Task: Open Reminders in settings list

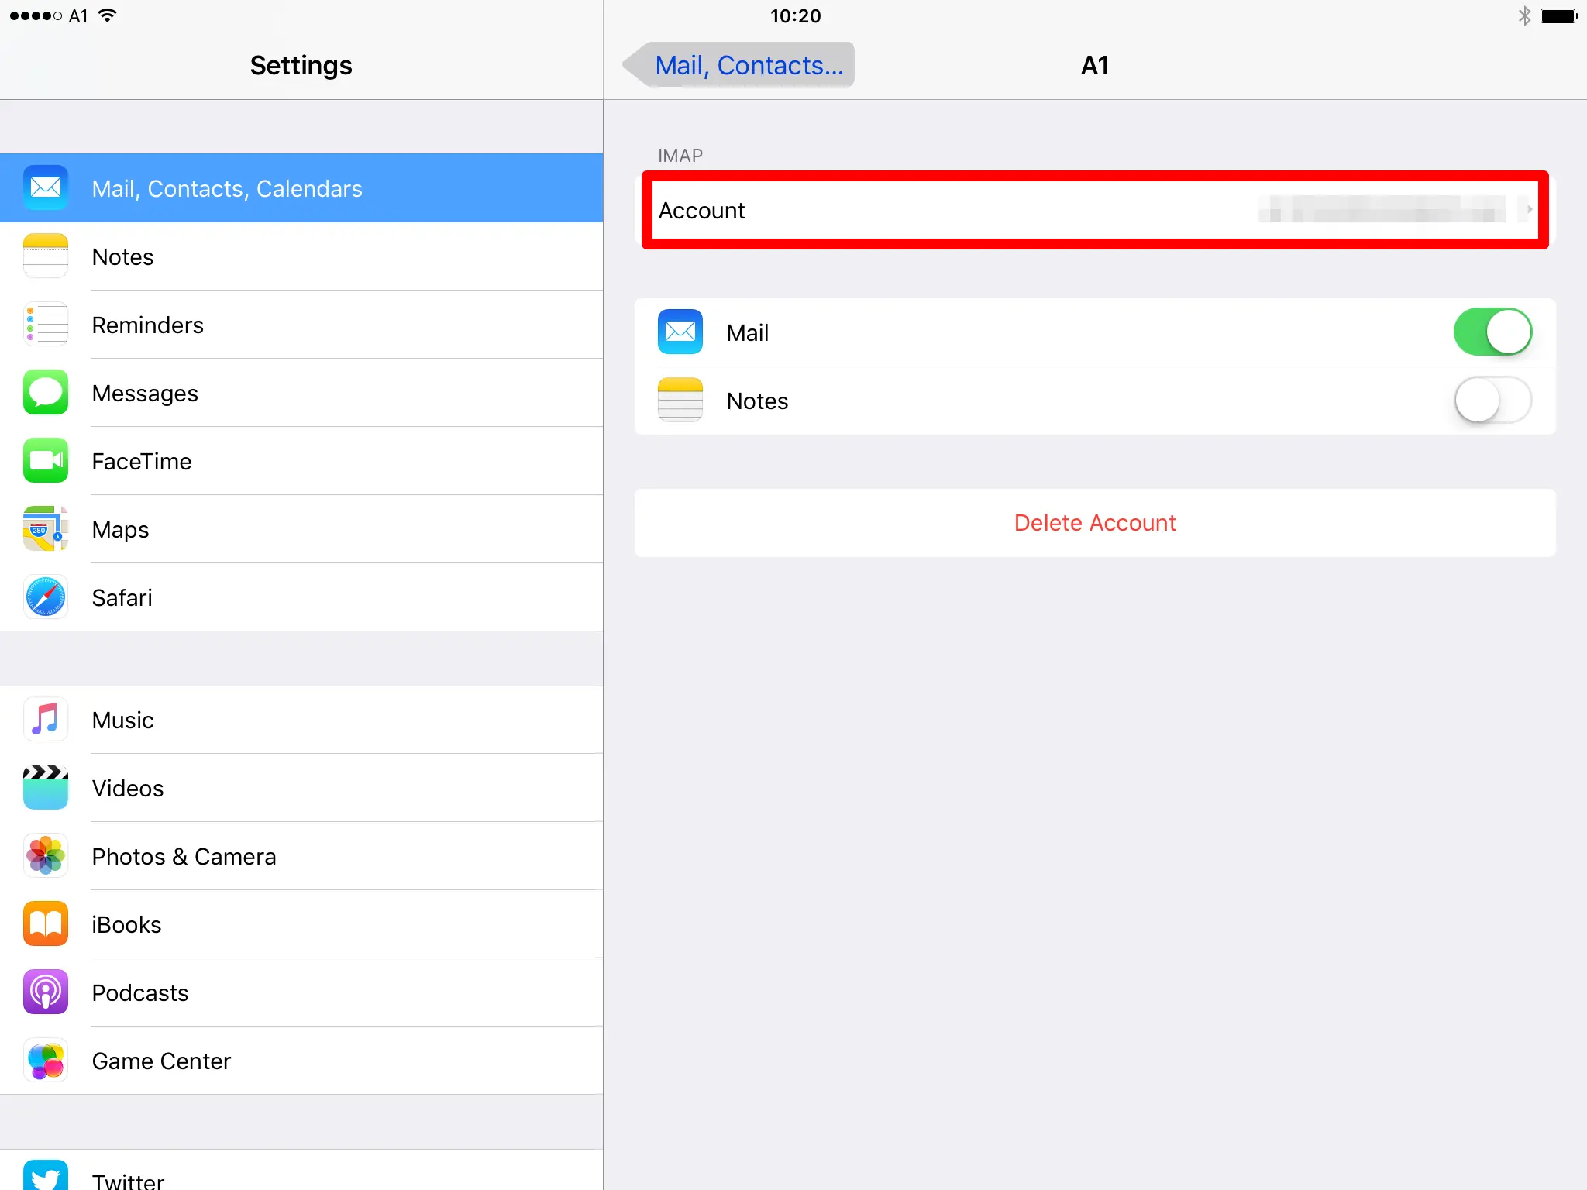Action: point(147,325)
